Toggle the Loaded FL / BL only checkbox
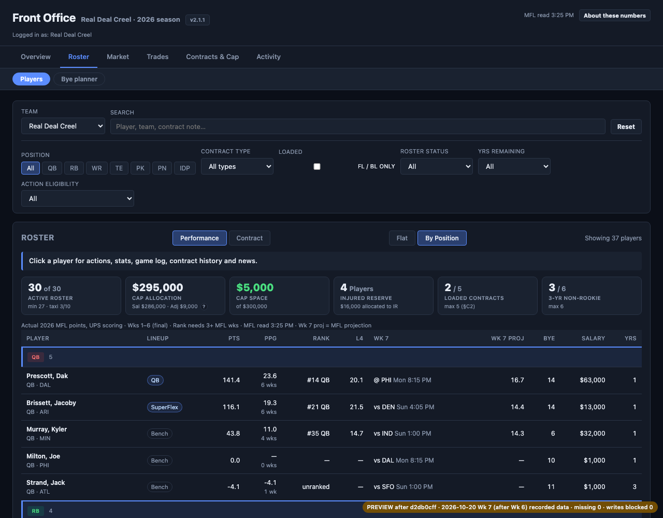This screenshot has width=663, height=518. click(317, 166)
